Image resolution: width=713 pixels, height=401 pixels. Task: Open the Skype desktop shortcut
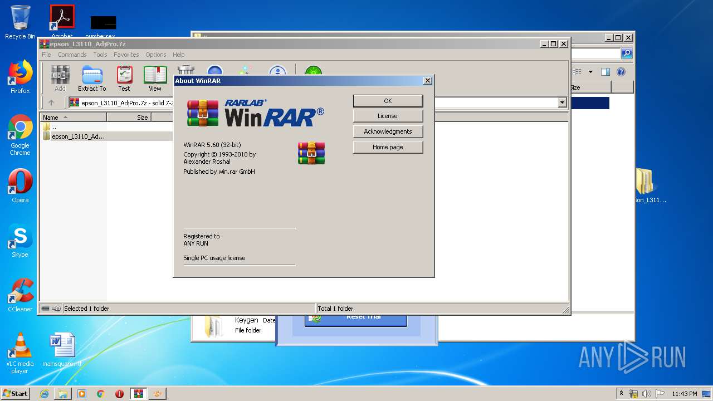click(x=20, y=241)
